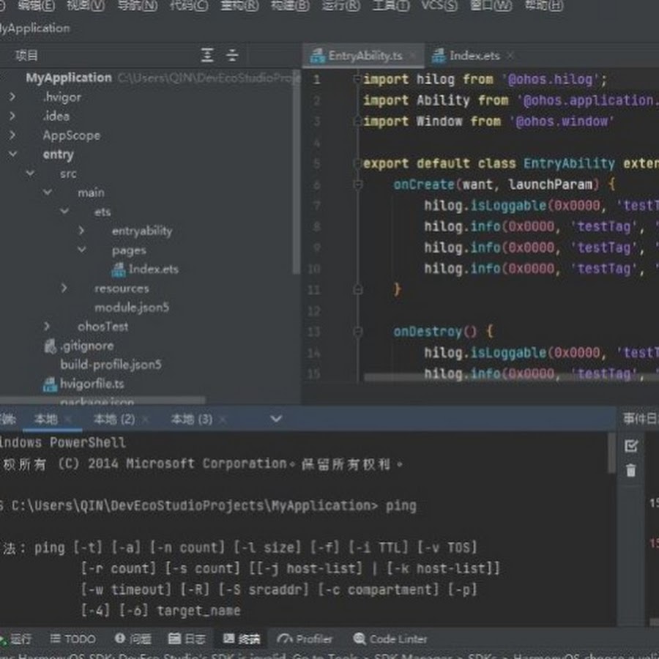The height and width of the screenshot is (659, 659).
Task: Click the terminal vertical scrollbar
Action: pos(611,453)
